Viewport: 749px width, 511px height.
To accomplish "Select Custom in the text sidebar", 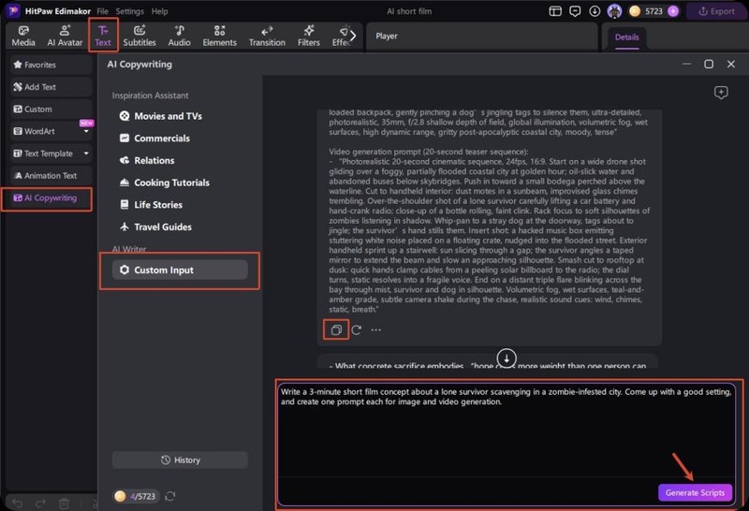I will click(x=51, y=109).
